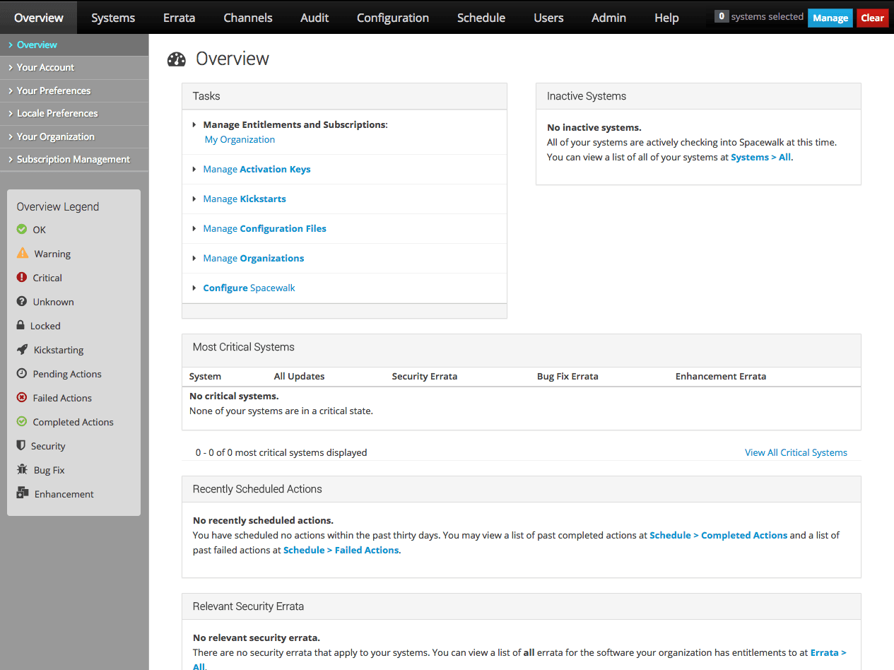
Task: Expand the Manage Activation Keys arrow
Action: 194,169
